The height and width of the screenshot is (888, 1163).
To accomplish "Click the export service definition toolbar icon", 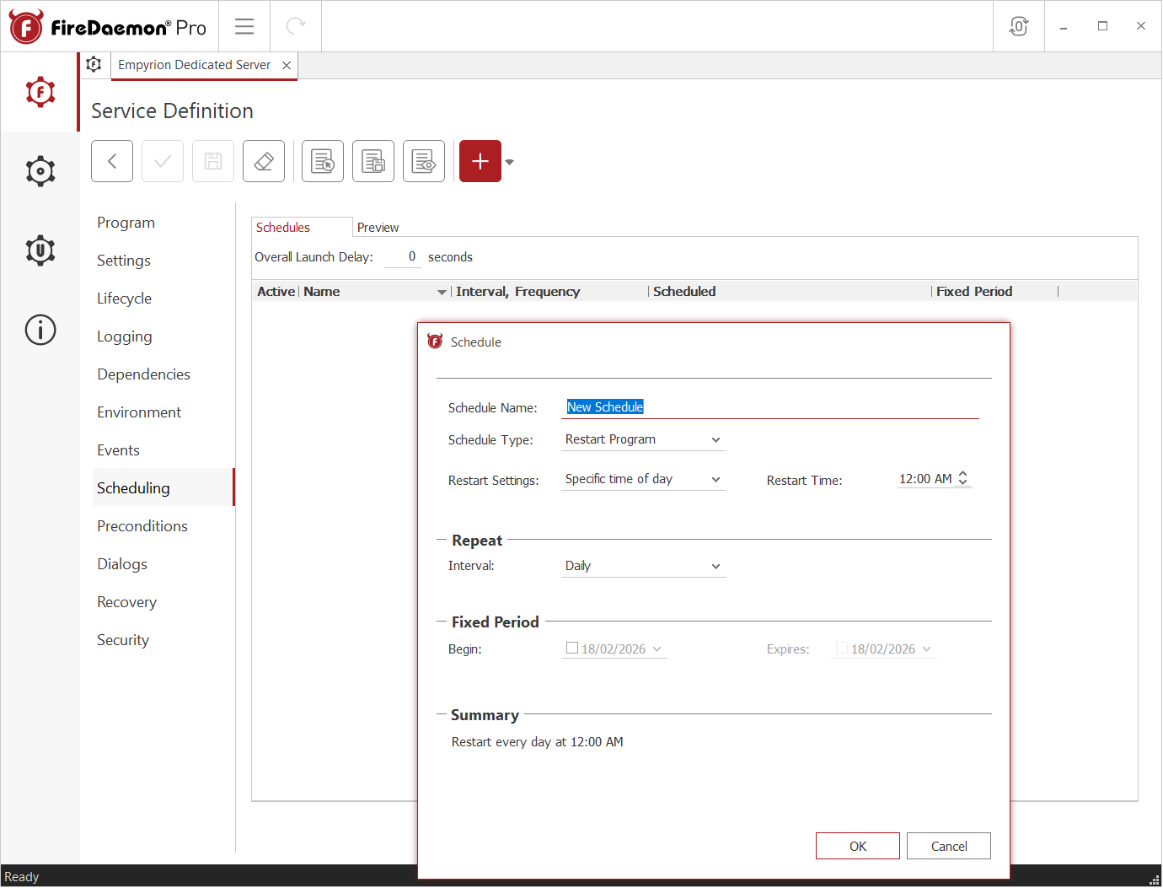I will point(372,161).
